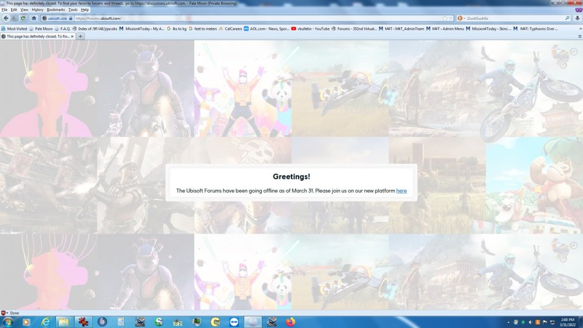This screenshot has height=328, width=583.
Task: Open the HSFX taskbar icon
Action: pos(178,322)
